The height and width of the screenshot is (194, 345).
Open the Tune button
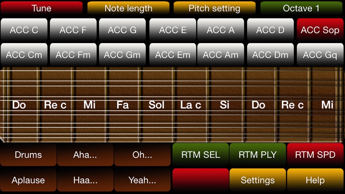pos(41,8)
